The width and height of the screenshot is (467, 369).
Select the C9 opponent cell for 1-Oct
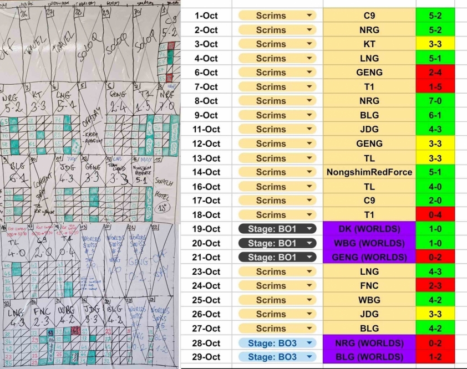[369, 16]
